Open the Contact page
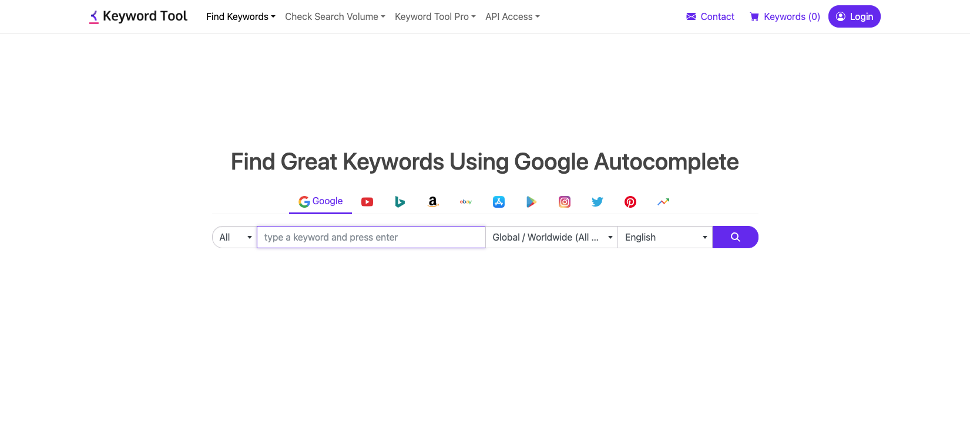Screen dimensions: 970x446 pos(710,16)
